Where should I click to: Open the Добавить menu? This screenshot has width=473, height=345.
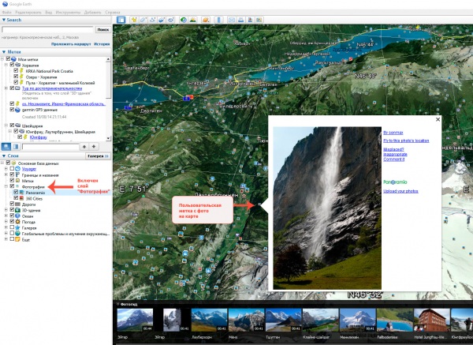tap(92, 13)
